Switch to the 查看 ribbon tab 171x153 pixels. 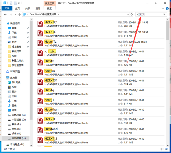coord(38,8)
